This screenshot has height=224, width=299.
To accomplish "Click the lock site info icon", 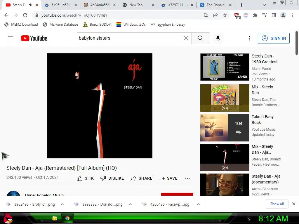I will pos(37,15).
